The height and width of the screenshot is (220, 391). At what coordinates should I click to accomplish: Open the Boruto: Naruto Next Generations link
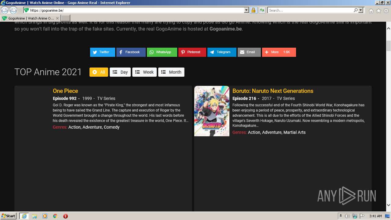point(273,91)
